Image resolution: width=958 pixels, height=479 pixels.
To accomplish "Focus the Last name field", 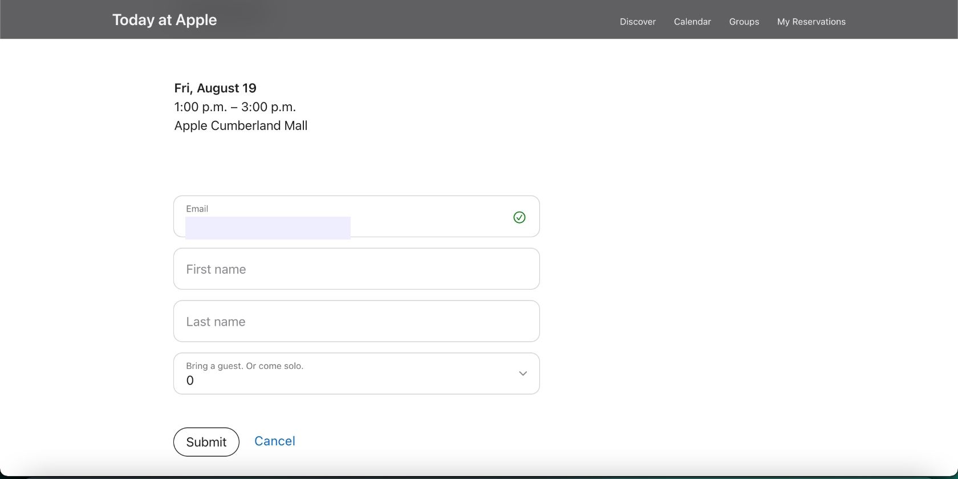I will coord(356,322).
